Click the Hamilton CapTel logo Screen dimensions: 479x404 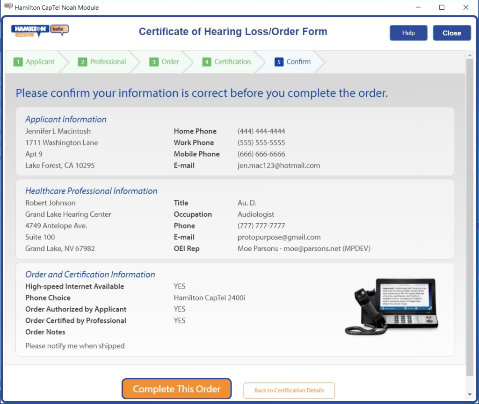(40, 31)
